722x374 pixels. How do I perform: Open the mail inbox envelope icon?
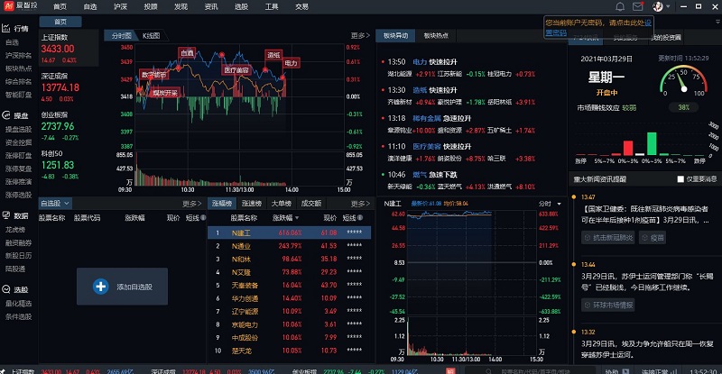click(638, 6)
